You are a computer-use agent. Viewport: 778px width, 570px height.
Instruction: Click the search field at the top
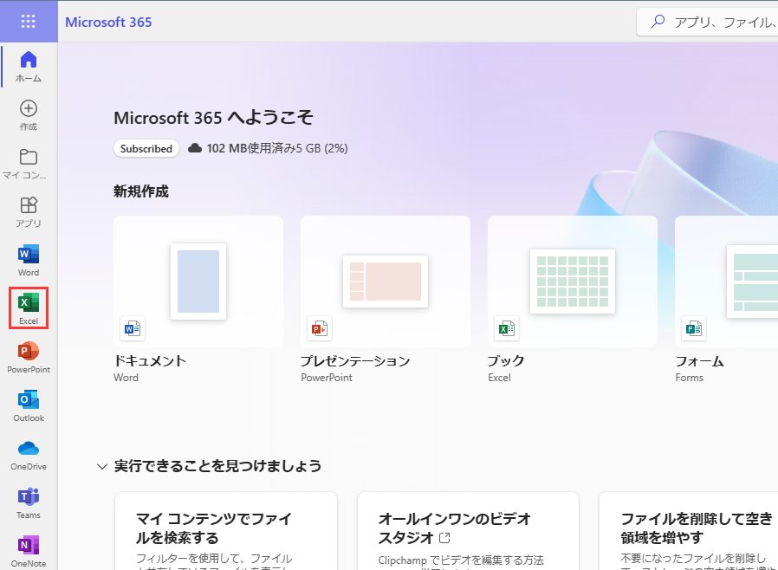(x=710, y=21)
